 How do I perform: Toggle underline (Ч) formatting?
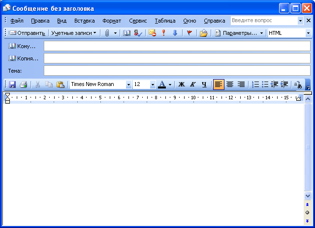[x=204, y=85]
